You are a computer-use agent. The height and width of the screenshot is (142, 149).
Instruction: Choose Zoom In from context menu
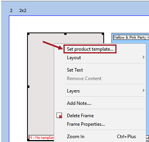pos(75,137)
